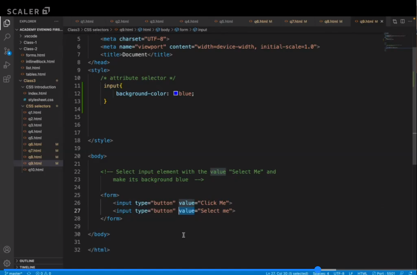Open Explorer's more actions ellipsis
The image size is (417, 275).
pyautogui.click(x=56, y=22)
